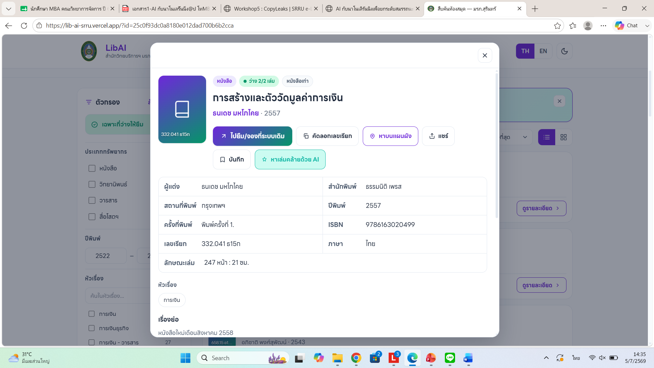The image size is (654, 368).
Task: Select list view layout icon
Action: click(546, 137)
